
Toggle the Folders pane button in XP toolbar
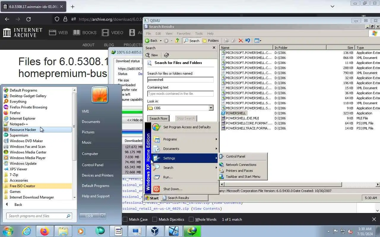coord(210,41)
